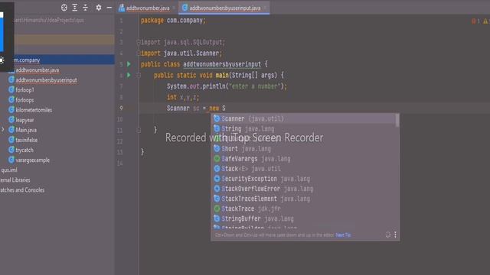Image resolution: width=490 pixels, height=275 pixels.
Task: Open Project panel gear options
Action: point(99,8)
